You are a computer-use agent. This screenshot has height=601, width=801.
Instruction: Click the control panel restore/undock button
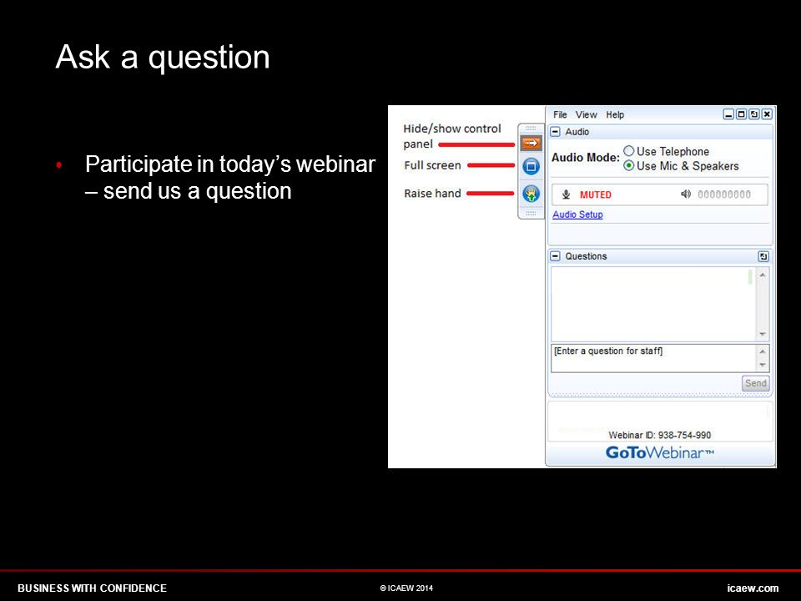pos(754,114)
